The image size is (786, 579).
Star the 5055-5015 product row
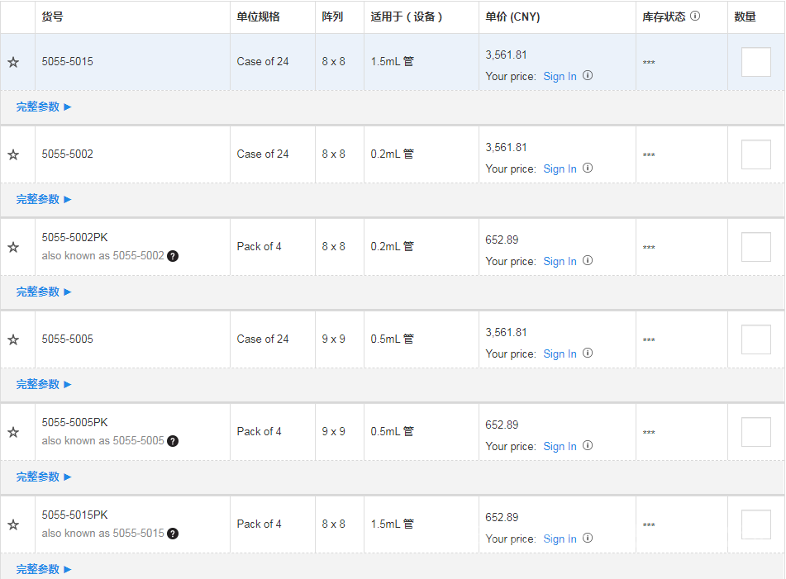[x=13, y=62]
